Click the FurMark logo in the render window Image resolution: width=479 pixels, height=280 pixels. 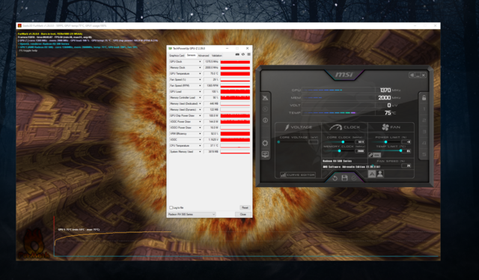(33, 245)
